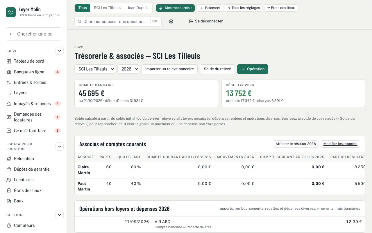
Task: Click the Compteurs gauge icon
Action: tap(9, 225)
